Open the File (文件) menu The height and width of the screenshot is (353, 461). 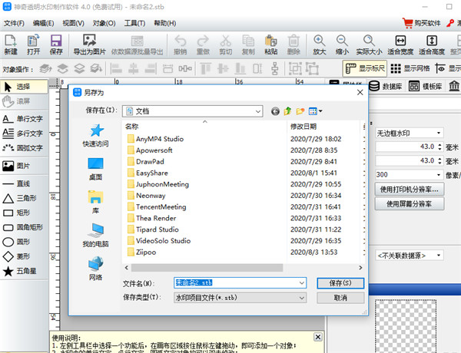pyautogui.click(x=14, y=23)
